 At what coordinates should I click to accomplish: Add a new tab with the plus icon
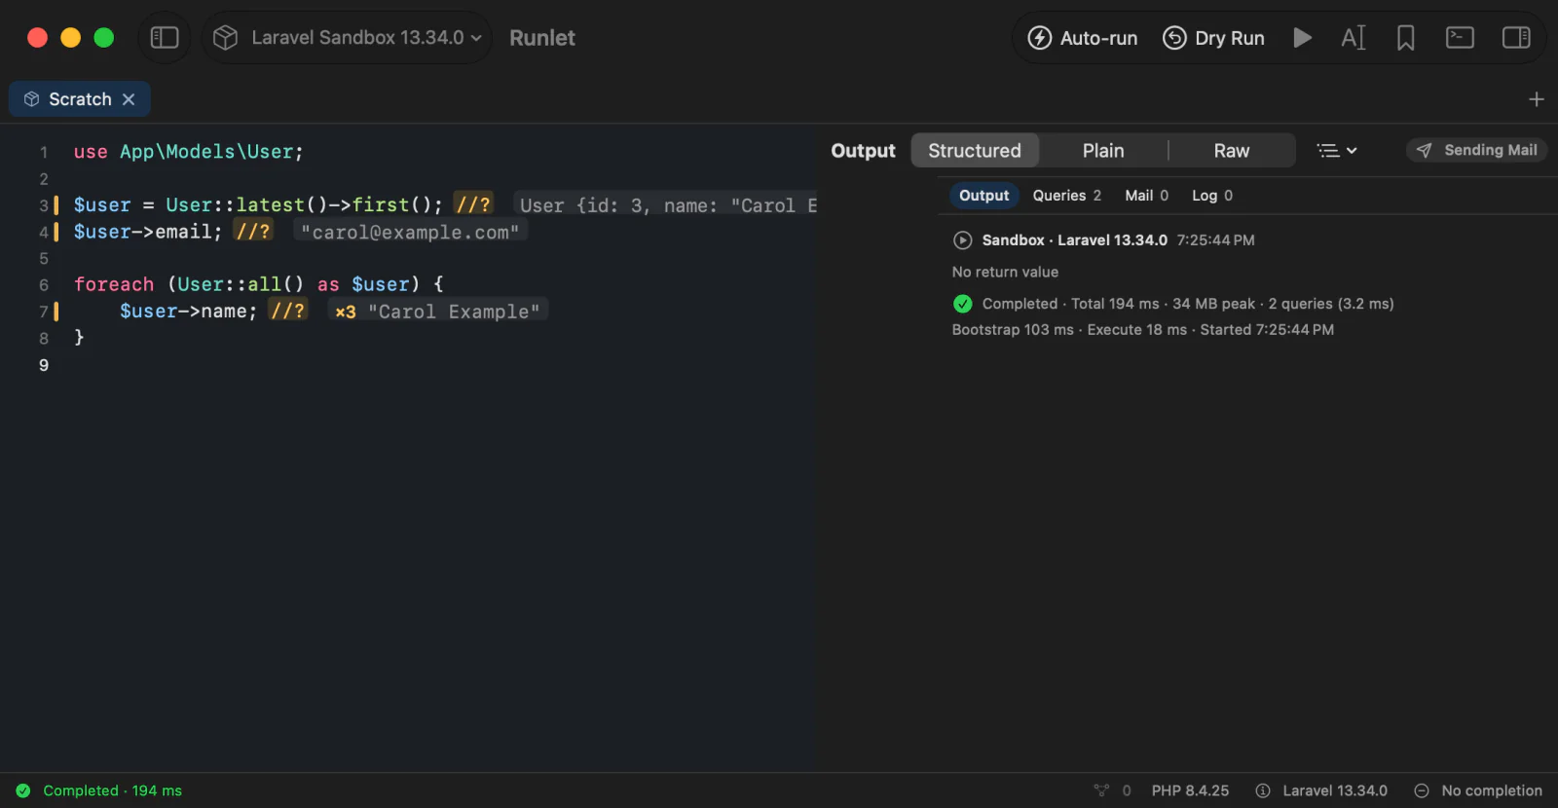coord(1537,99)
